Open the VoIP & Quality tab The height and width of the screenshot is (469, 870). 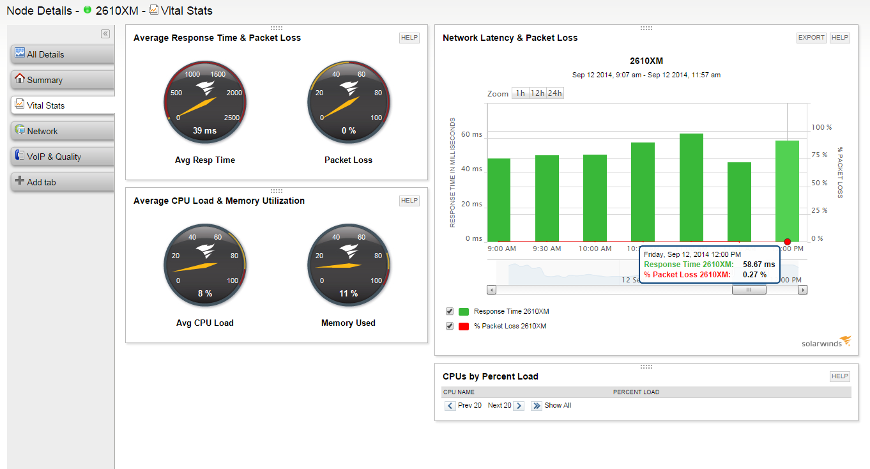pyautogui.click(x=63, y=157)
